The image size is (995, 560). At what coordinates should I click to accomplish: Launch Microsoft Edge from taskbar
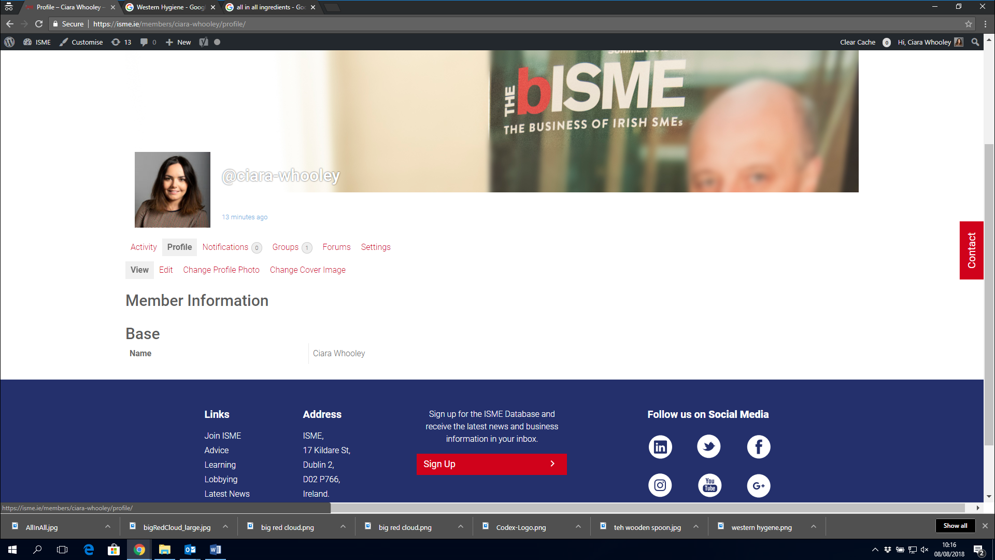click(89, 550)
